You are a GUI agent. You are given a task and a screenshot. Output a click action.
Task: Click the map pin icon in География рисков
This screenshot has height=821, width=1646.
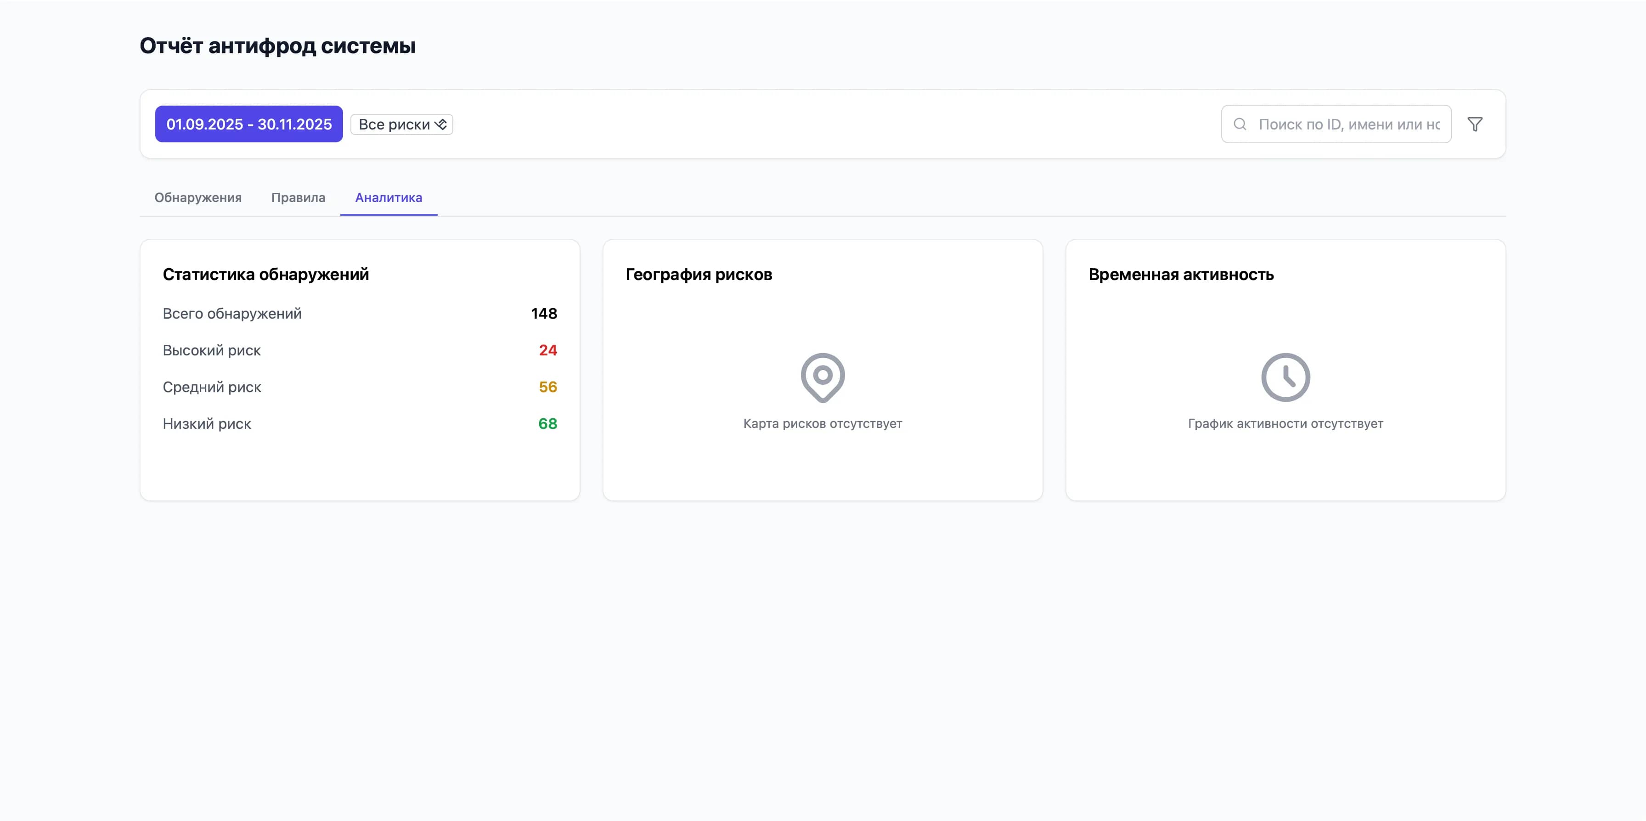[823, 377]
